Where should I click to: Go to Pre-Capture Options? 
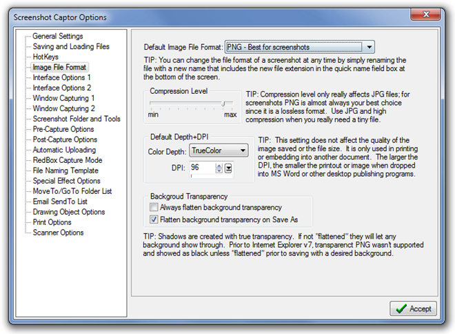(x=63, y=129)
